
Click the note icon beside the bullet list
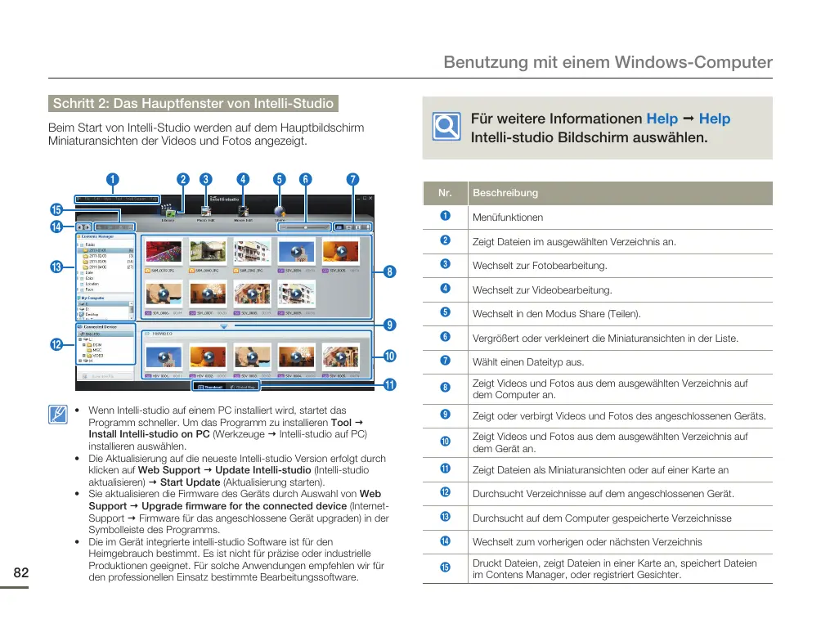[x=57, y=415]
